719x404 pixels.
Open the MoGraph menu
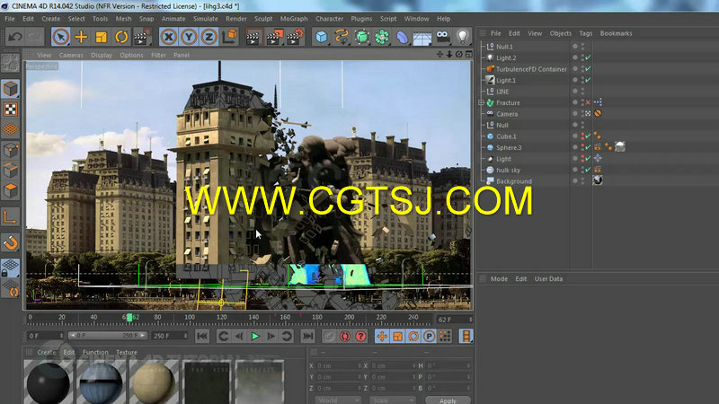coord(294,19)
